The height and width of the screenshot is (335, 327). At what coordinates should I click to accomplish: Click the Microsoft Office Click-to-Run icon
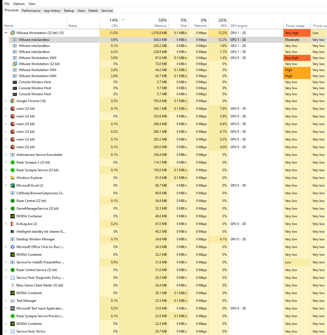[x=12, y=247]
